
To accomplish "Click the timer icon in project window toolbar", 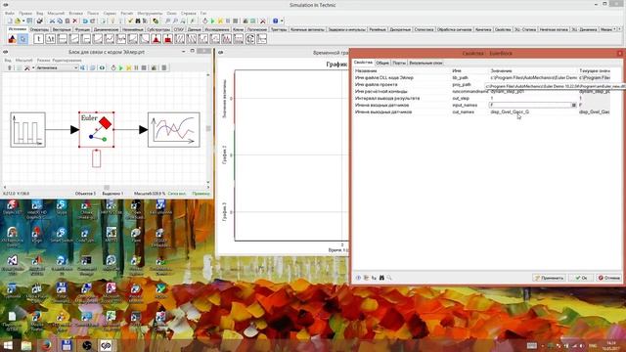I will click(113, 67).
